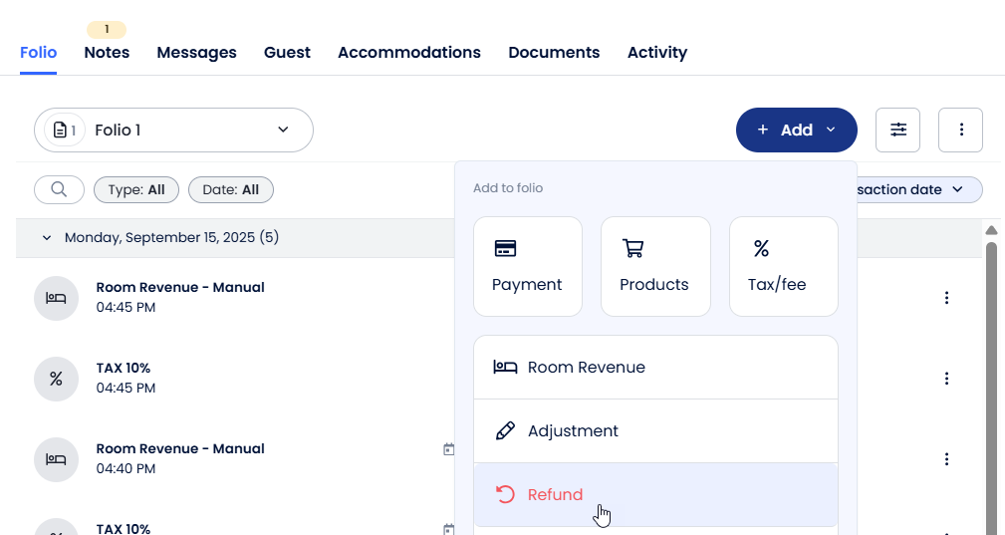Viewport: 1005px width, 535px height.
Task: Click the filter settings sliders icon
Action: [897, 130]
